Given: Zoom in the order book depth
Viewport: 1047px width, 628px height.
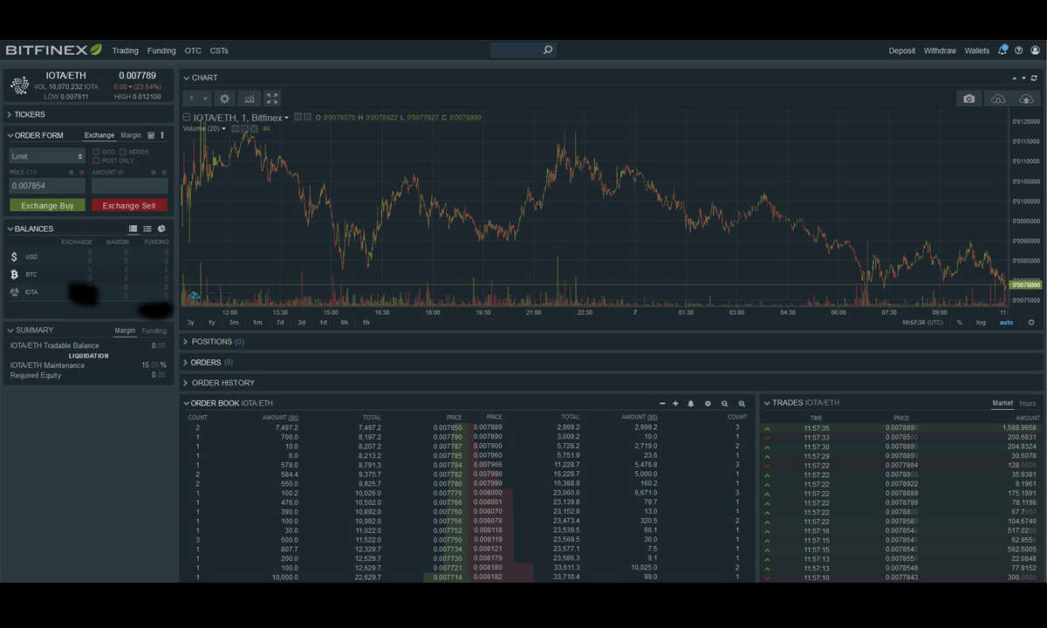Looking at the screenshot, I should 742,404.
